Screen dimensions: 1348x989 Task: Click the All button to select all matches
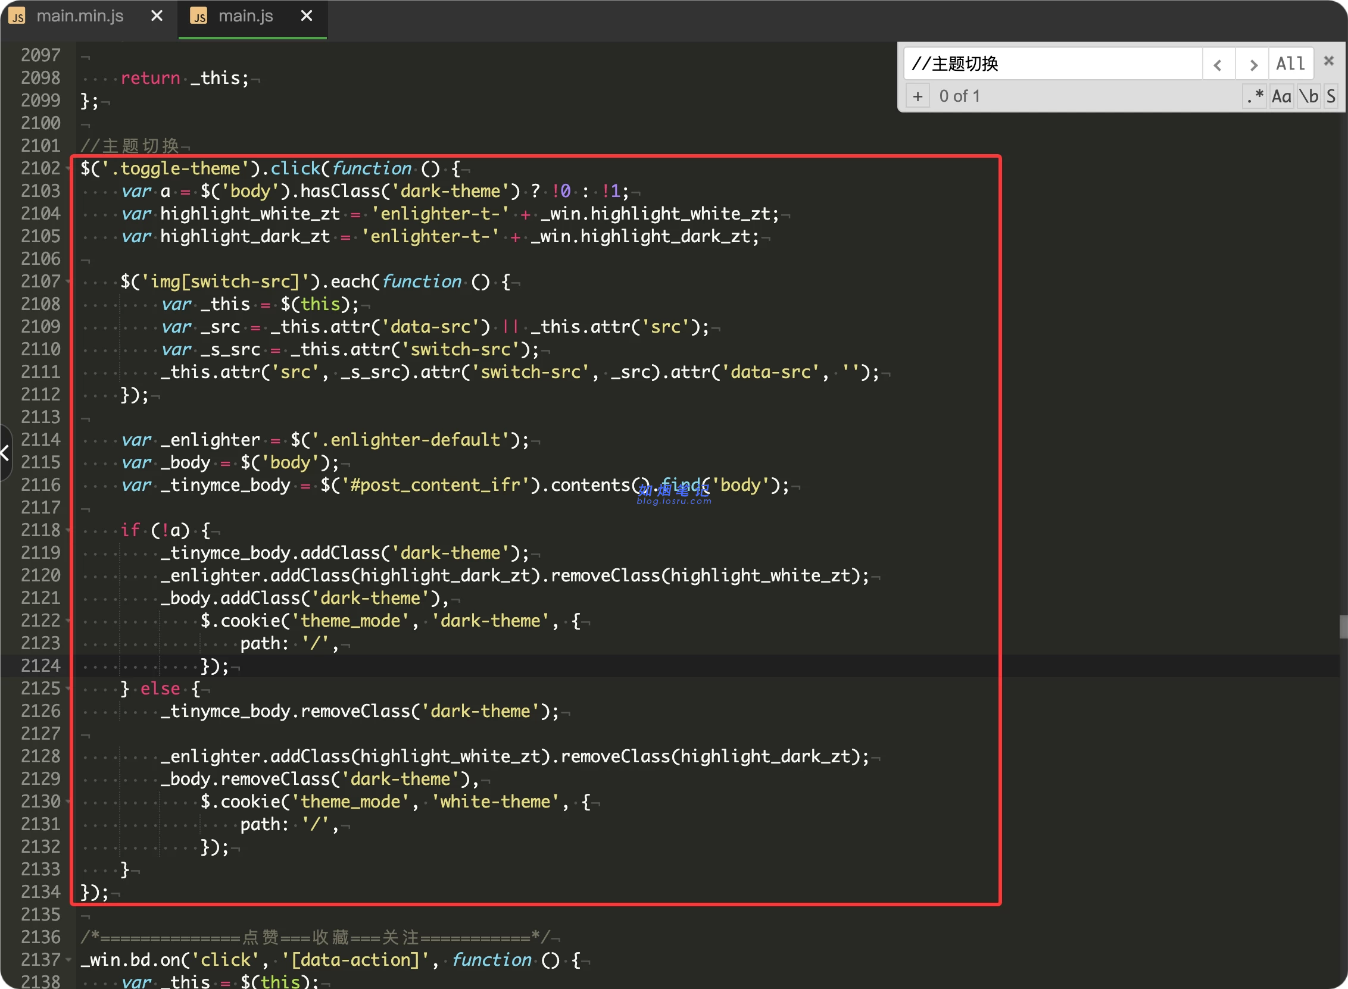coord(1290,64)
